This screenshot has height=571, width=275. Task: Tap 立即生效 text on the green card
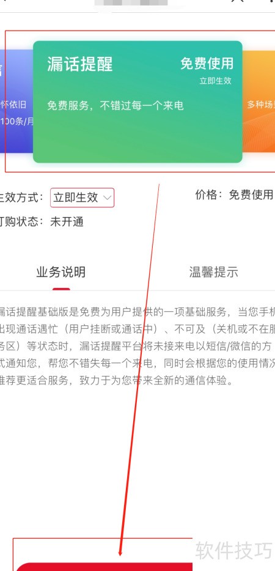click(x=215, y=81)
